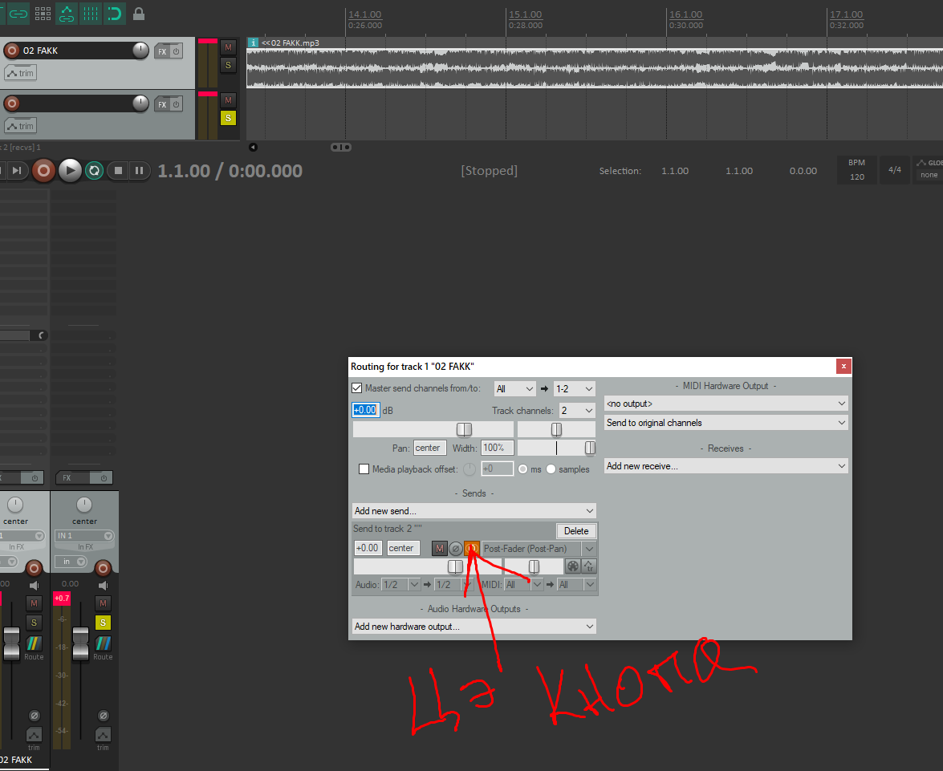
Task: Click trim button on the unnamed second track
Action: coord(20,126)
